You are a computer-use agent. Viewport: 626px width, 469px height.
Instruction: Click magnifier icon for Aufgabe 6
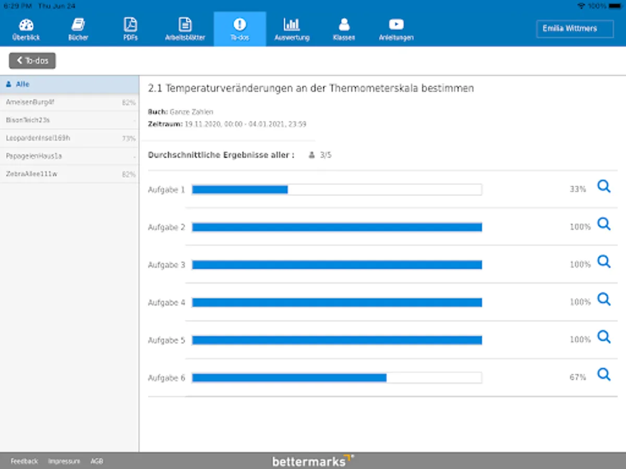click(x=604, y=374)
